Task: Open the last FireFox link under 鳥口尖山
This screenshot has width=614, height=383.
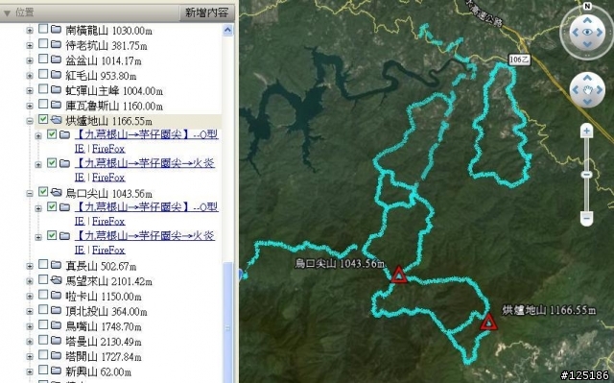Action: pos(108,250)
